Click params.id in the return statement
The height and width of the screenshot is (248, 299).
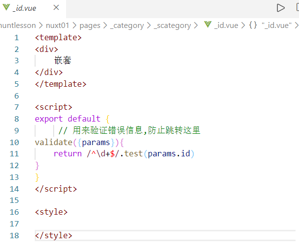(x=169, y=153)
